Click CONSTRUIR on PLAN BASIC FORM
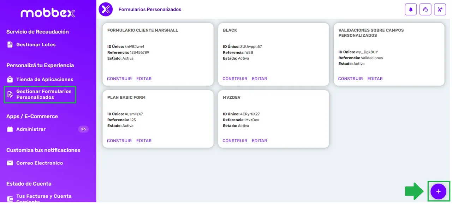452x204 pixels. click(x=119, y=140)
